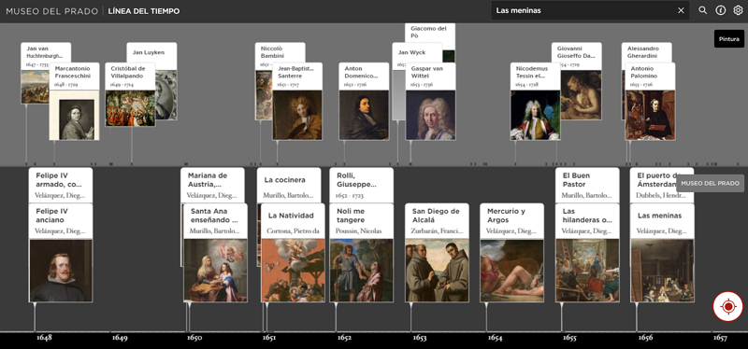Open the settings gear icon
Viewport: 748px width, 349px height.
coord(738,10)
